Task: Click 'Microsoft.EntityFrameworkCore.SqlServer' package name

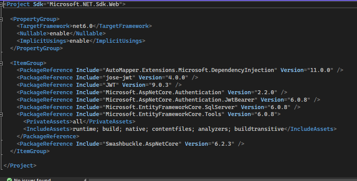Action: pyautogui.click(x=170, y=107)
